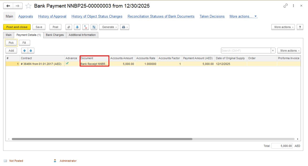Go forward with the right arrow button
This screenshot has height=166, width=308.
coord(18,6)
